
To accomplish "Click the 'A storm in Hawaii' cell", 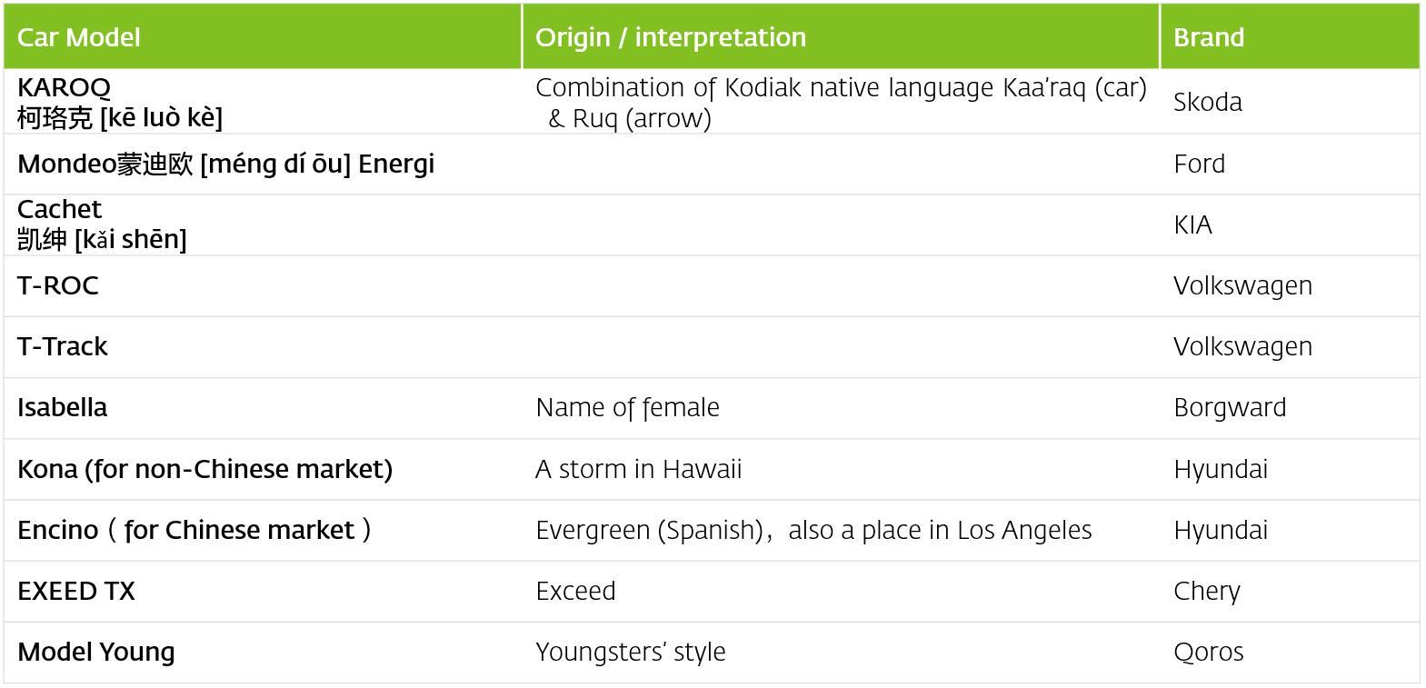I will pyautogui.click(x=841, y=470).
